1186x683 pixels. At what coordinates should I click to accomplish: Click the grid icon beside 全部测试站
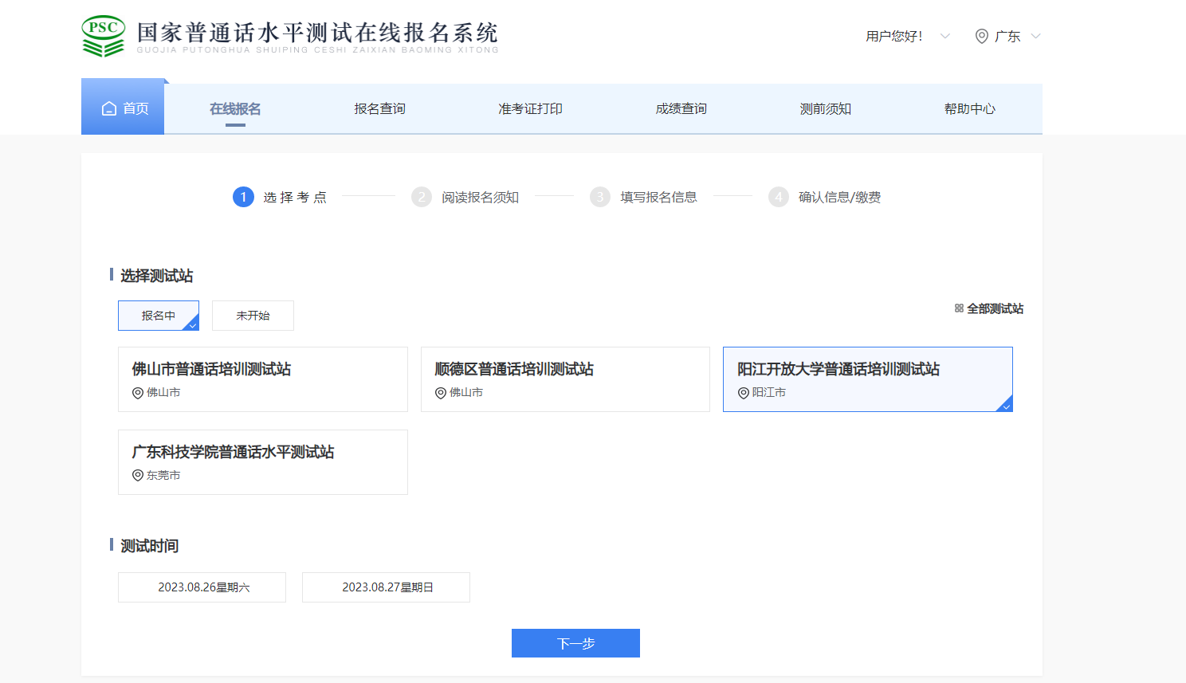(959, 308)
